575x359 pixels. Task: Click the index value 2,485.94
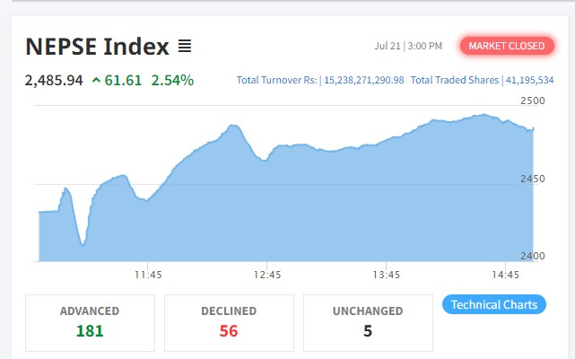coord(54,81)
